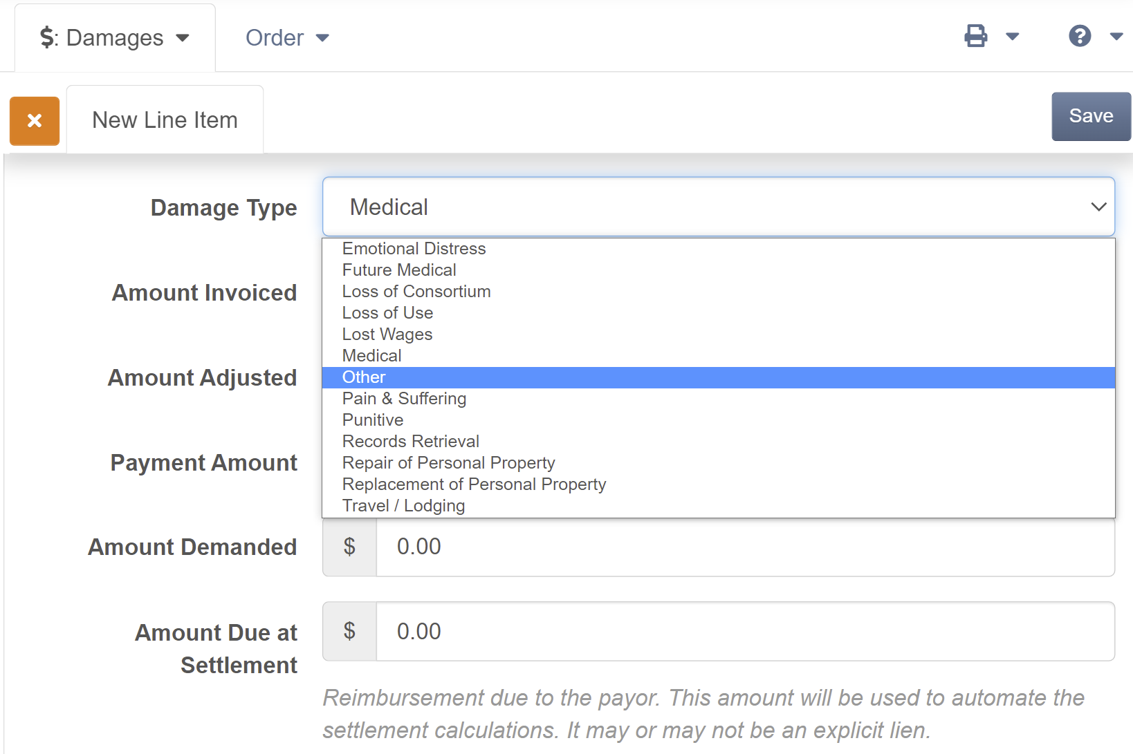Image resolution: width=1133 pixels, height=754 pixels.
Task: Click the dollar sign beside Amount Demanded
Action: tap(350, 547)
